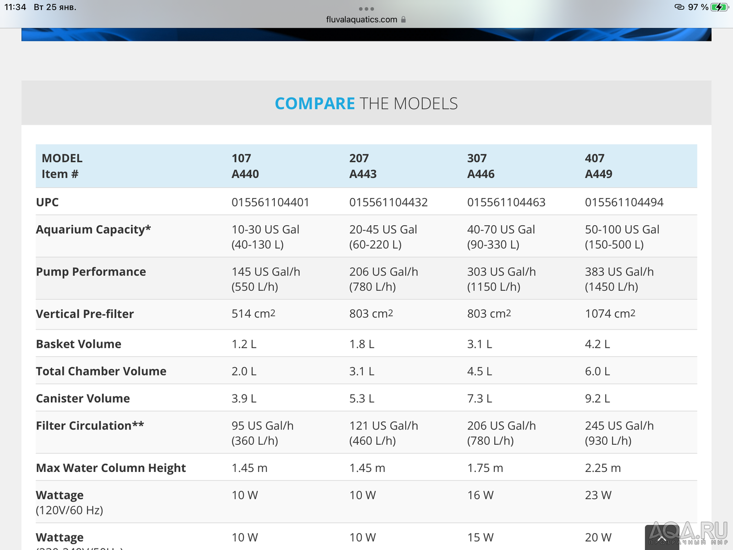Tap the Pump Performance row label

91,272
